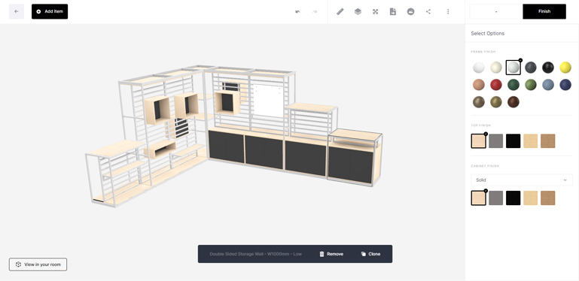Select the grey cabinet finish swatch

tap(496, 198)
